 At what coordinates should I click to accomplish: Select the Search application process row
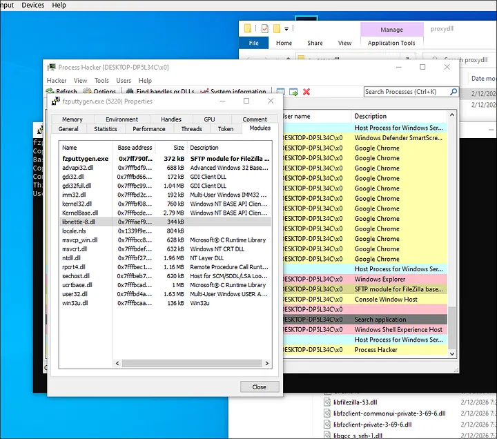point(364,320)
